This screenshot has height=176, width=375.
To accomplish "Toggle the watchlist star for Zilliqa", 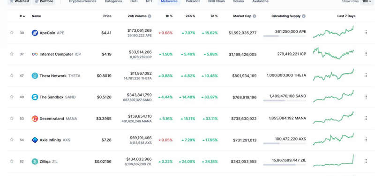I will pyautogui.click(x=12, y=161).
